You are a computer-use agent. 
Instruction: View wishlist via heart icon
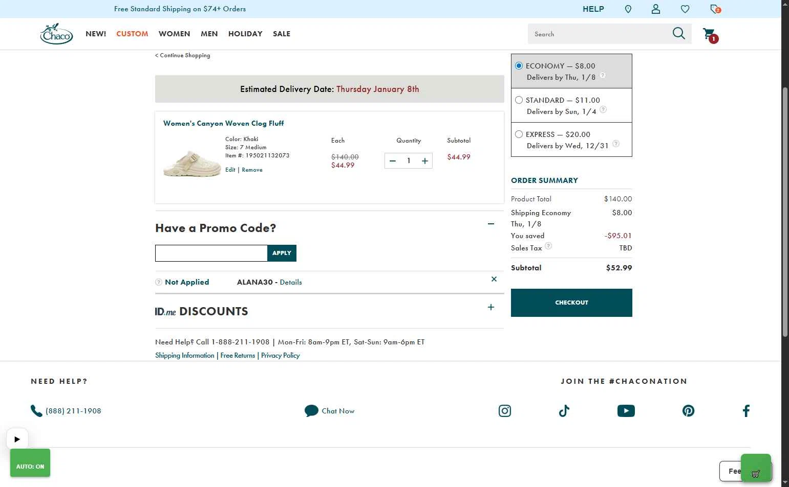click(x=685, y=9)
